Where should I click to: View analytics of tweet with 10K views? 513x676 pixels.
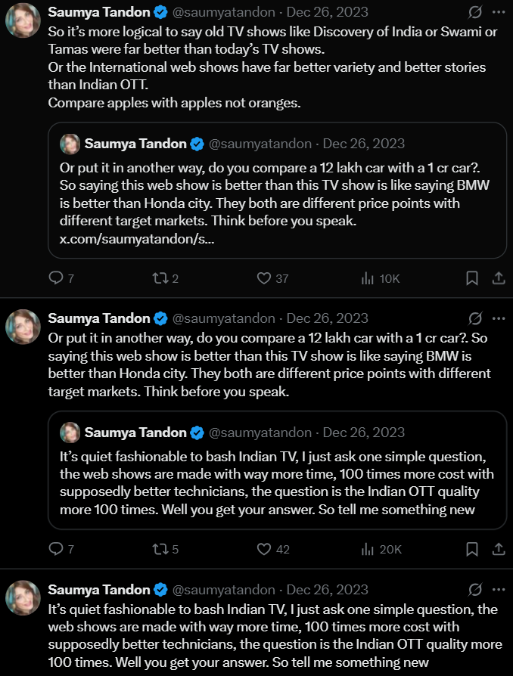pyautogui.click(x=368, y=278)
